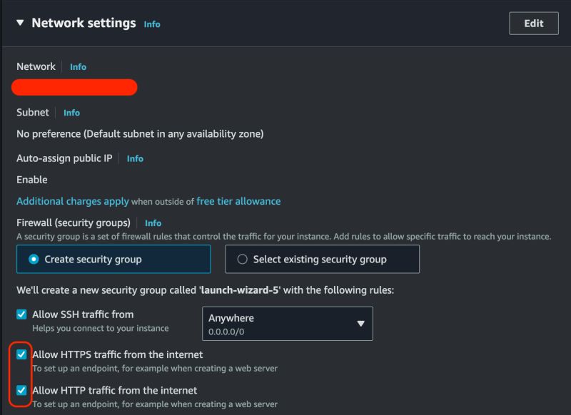Click the 'Helps you connect to your instance' text
Viewport: 571px width, 415px height.
click(x=101, y=328)
